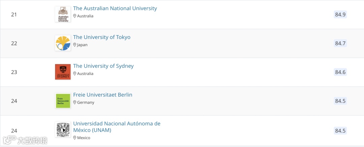364x147 pixels.
Task: Open Freie Universitaet Berlin link
Action: (103, 95)
